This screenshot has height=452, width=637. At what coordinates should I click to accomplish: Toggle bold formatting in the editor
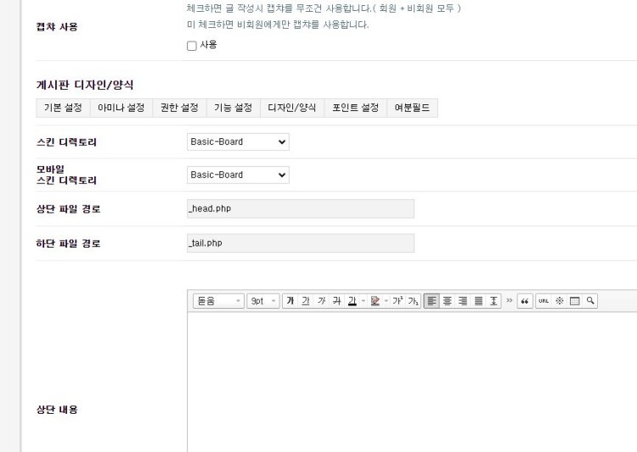290,301
